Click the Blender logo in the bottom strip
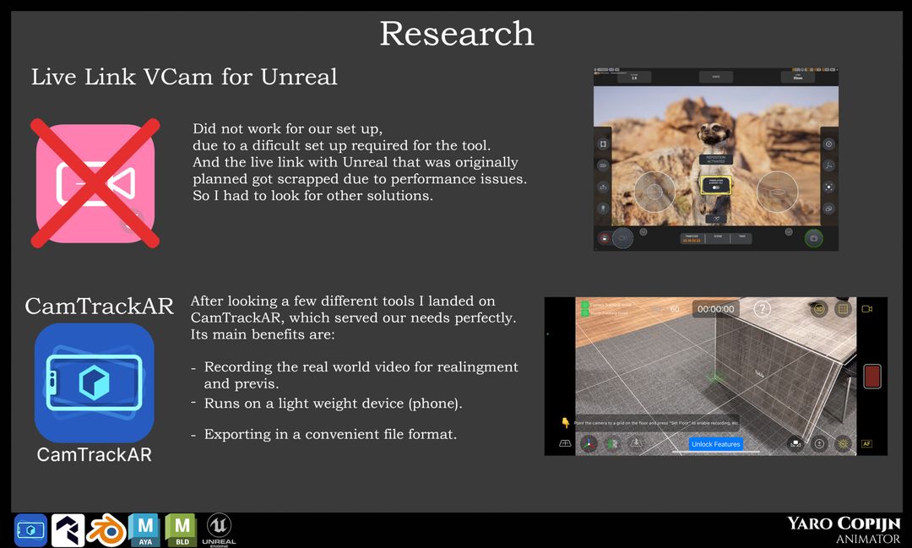Image resolution: width=912 pixels, height=548 pixels. pyautogui.click(x=106, y=530)
